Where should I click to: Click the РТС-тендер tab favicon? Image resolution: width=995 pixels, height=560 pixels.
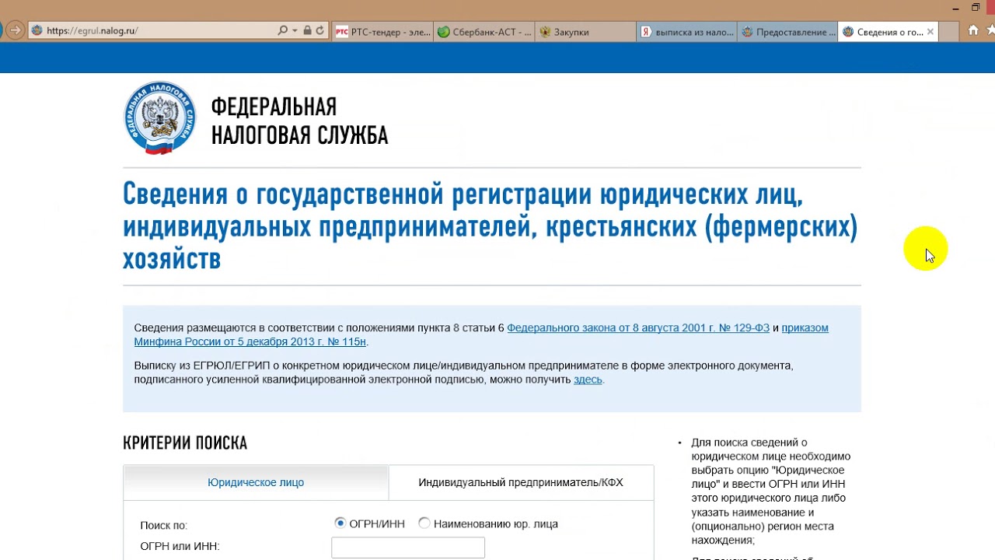point(342,32)
